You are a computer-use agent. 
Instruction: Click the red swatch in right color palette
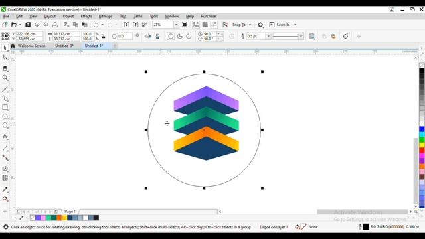(422, 151)
